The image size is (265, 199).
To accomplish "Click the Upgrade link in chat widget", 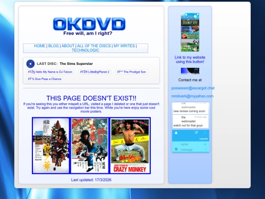I will pos(204,139).
